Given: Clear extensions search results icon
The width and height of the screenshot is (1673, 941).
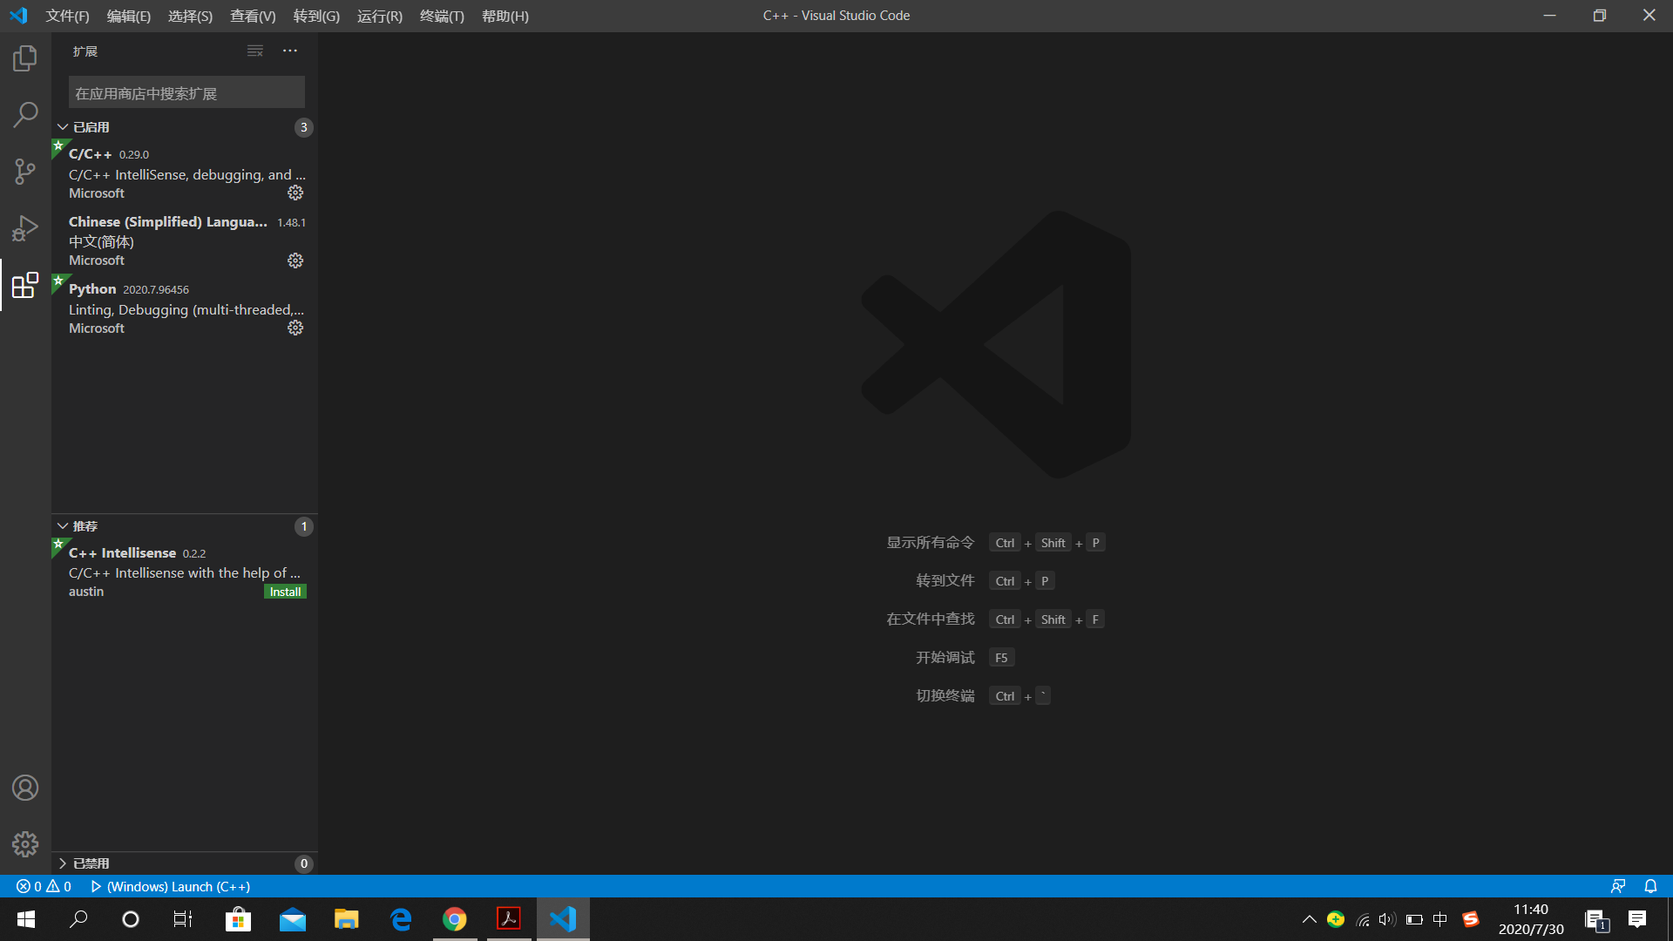Looking at the screenshot, I should point(254,51).
